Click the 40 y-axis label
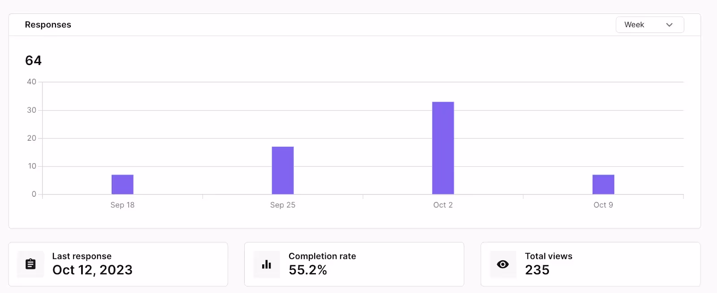 (x=31, y=82)
